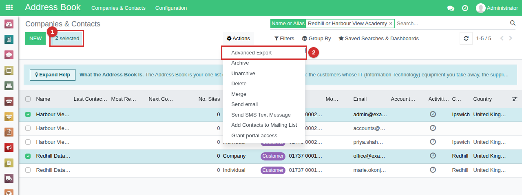Sort by the Name column header
Image resolution: width=522 pixels, height=195 pixels.
[x=43, y=99]
